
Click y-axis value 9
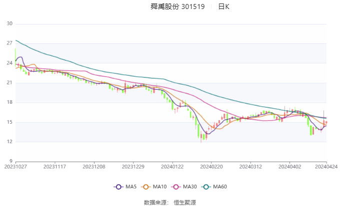click(11, 161)
